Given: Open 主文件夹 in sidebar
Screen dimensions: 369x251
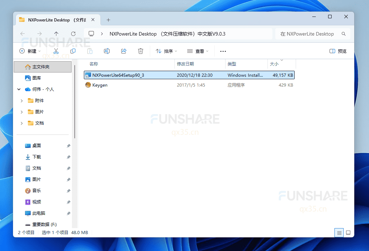Looking at the screenshot, I should pos(43,67).
